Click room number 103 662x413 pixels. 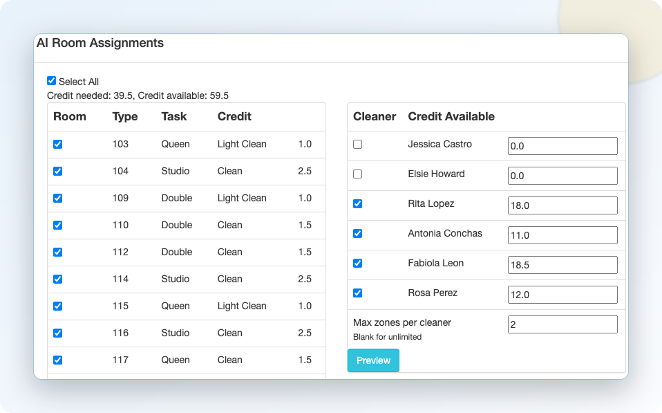click(120, 144)
